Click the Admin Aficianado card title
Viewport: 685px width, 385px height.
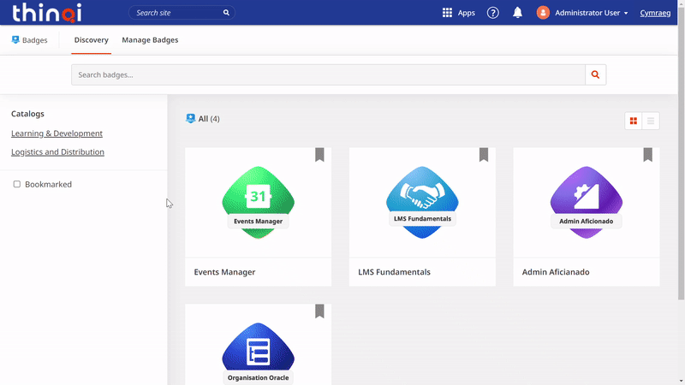tap(556, 272)
